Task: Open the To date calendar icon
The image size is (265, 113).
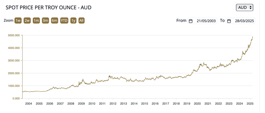Action: (x=229, y=21)
